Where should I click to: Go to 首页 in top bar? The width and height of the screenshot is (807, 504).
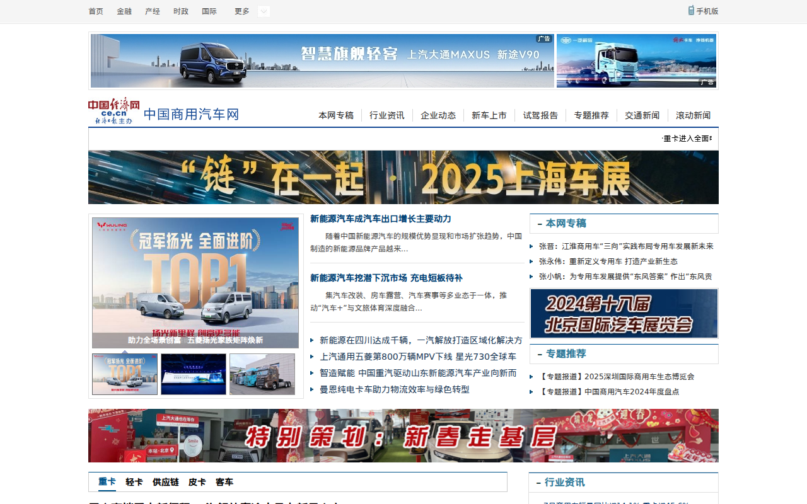pyautogui.click(x=96, y=11)
